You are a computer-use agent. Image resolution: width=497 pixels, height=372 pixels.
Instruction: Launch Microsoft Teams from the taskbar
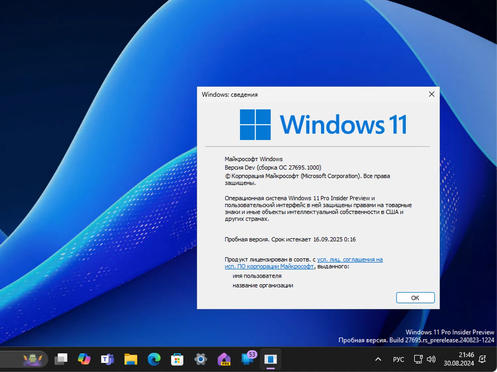(x=107, y=359)
